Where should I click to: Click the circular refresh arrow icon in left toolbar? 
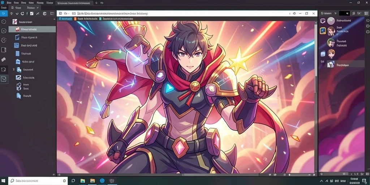coord(22,14)
